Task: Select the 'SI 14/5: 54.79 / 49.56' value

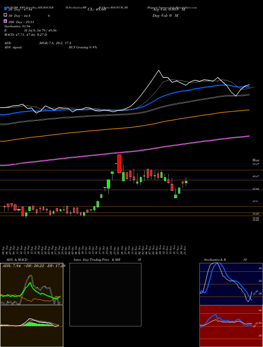Action: 40,30
